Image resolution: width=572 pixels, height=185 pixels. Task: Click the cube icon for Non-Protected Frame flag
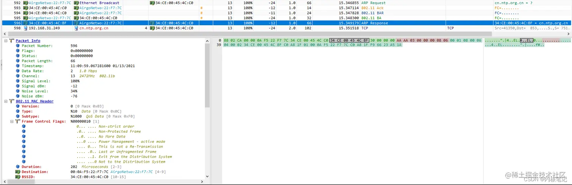[24, 131]
